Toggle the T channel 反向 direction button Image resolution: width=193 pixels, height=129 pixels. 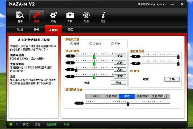pos(120,70)
